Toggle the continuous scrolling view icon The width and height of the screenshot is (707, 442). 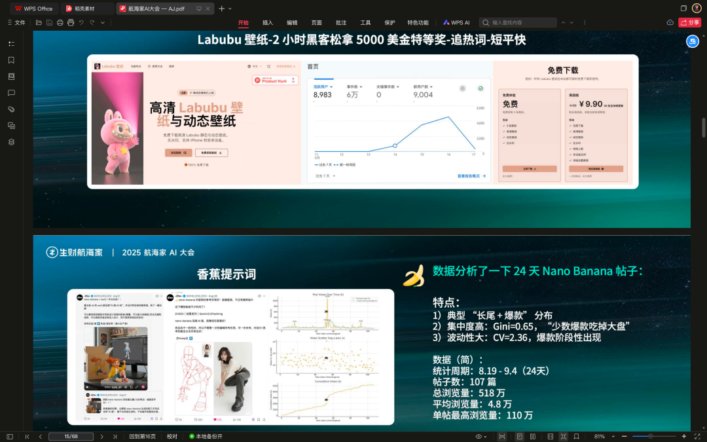(550, 437)
